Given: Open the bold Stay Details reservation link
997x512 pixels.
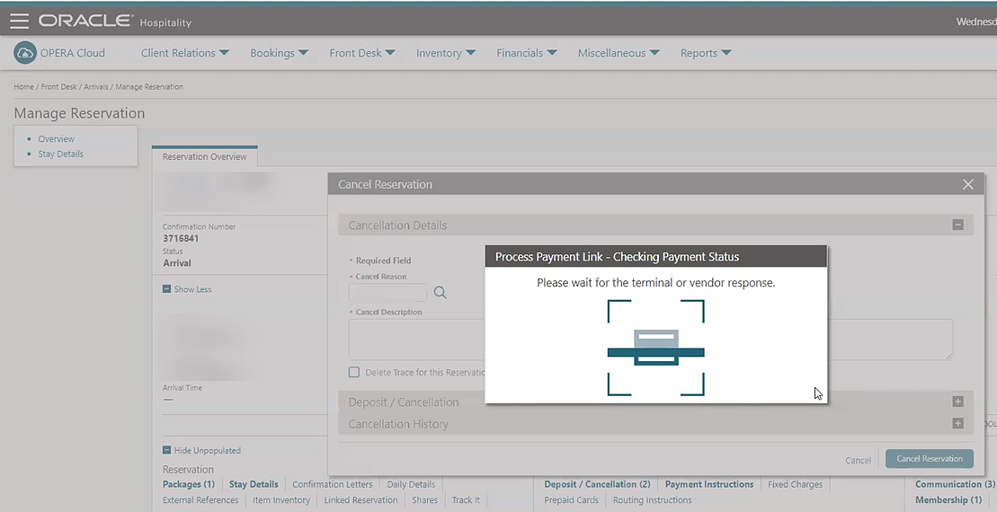Looking at the screenshot, I should (254, 484).
